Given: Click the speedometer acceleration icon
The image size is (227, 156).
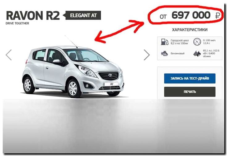Looking at the screenshot, I should pyautogui.click(x=197, y=42).
